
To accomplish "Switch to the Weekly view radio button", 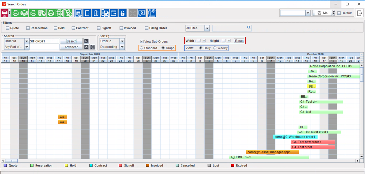I will click(215, 48).
